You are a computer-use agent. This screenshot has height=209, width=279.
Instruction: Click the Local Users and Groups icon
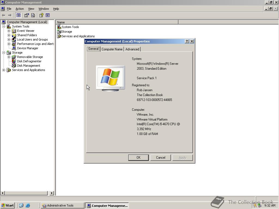pos(14,39)
